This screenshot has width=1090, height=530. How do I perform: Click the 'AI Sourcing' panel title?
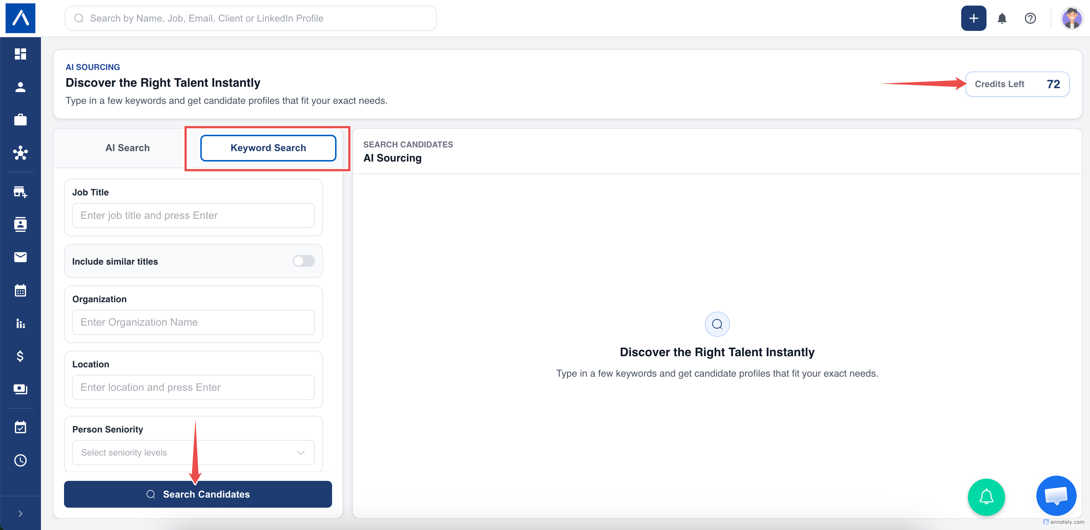[x=392, y=158]
